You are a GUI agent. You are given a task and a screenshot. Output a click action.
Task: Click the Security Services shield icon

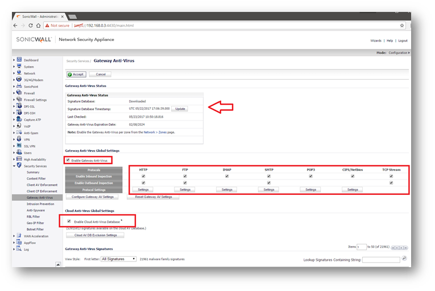pos(19,165)
